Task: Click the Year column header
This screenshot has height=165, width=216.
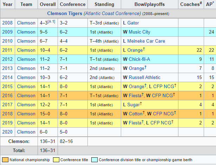Action: pos(8,5)
